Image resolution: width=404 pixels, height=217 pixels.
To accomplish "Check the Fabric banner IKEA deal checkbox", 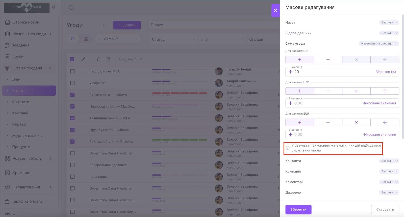I will coord(72,71).
